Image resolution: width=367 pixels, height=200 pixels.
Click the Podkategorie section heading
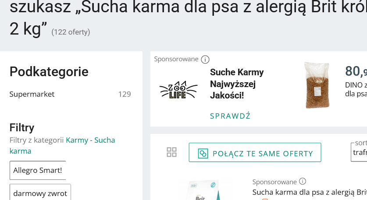(x=49, y=71)
